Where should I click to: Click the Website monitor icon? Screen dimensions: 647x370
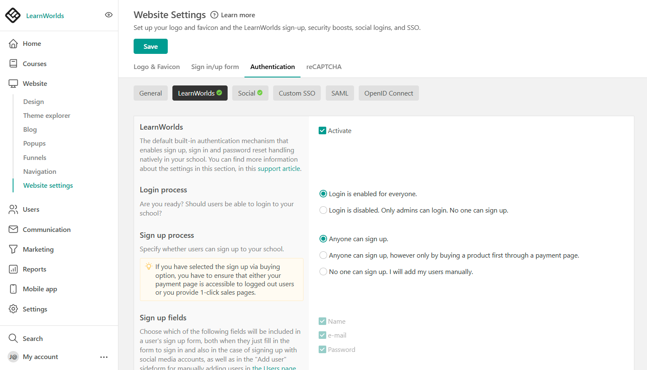(x=13, y=83)
